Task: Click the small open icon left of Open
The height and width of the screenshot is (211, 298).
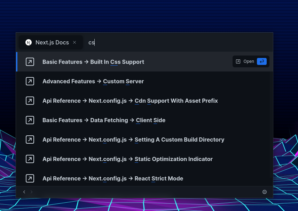Action: point(238,61)
